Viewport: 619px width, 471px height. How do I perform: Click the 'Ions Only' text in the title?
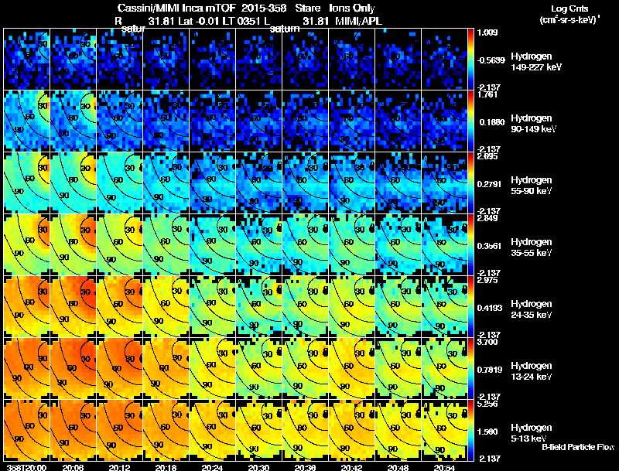click(352, 8)
